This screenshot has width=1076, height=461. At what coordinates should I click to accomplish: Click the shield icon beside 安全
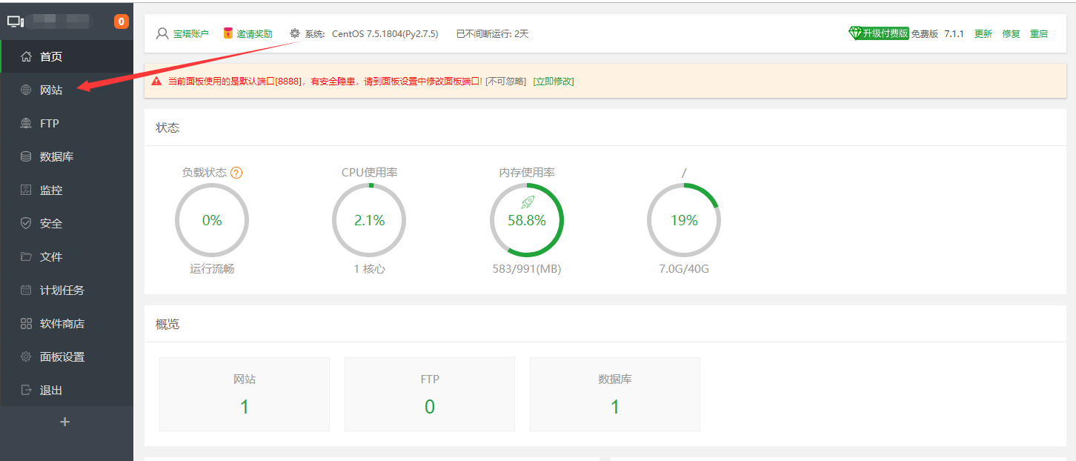[26, 224]
